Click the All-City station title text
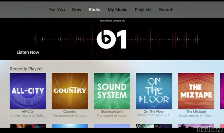Image resolution: width=224 pixels, height=133 pixels. click(x=28, y=111)
